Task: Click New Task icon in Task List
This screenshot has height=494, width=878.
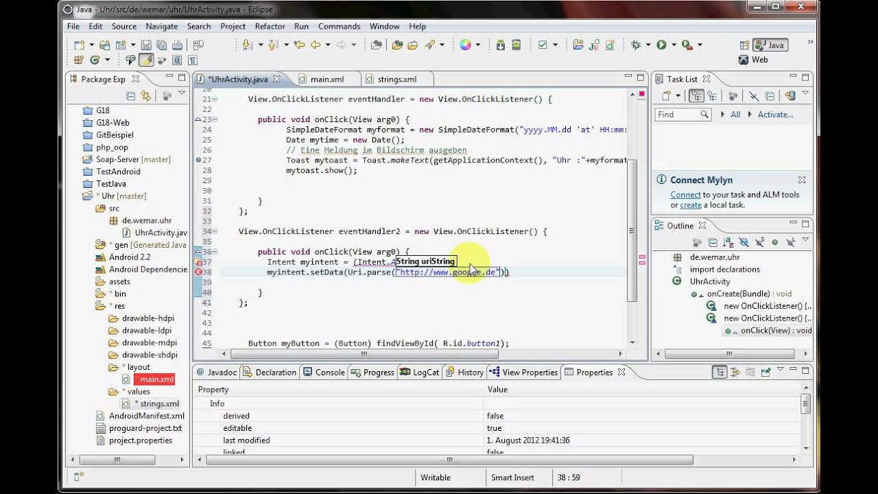Action: coord(666,95)
